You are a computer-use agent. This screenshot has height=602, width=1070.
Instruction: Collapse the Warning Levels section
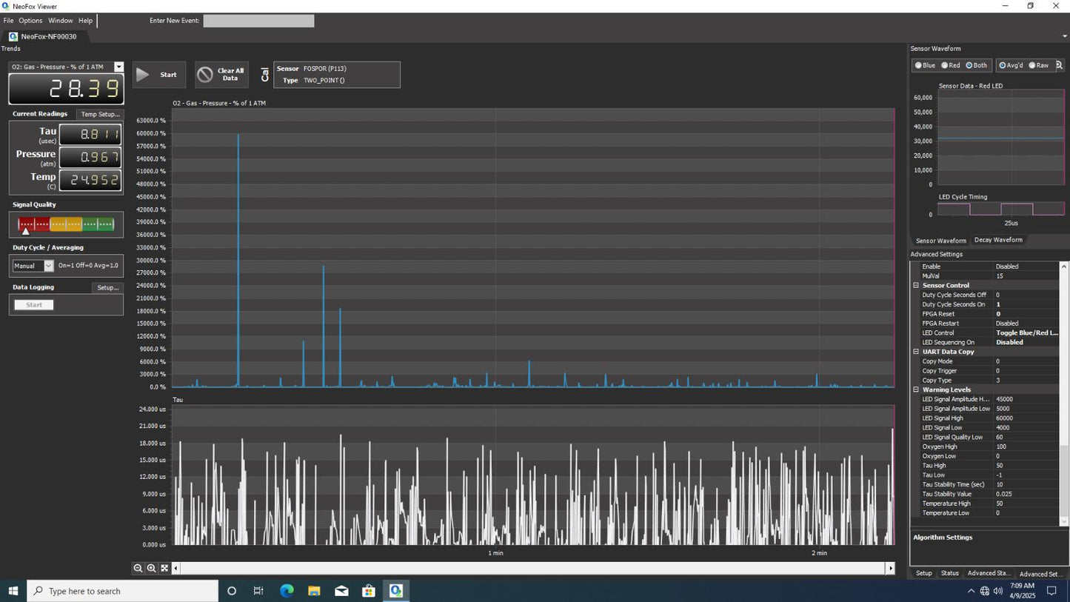click(x=916, y=389)
